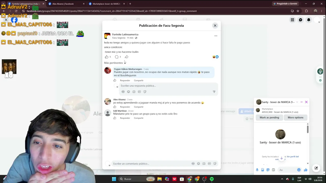The image size is (326, 183).
Task: Open Trygve Håkon Merkurvegen's profile name
Action: point(128,69)
